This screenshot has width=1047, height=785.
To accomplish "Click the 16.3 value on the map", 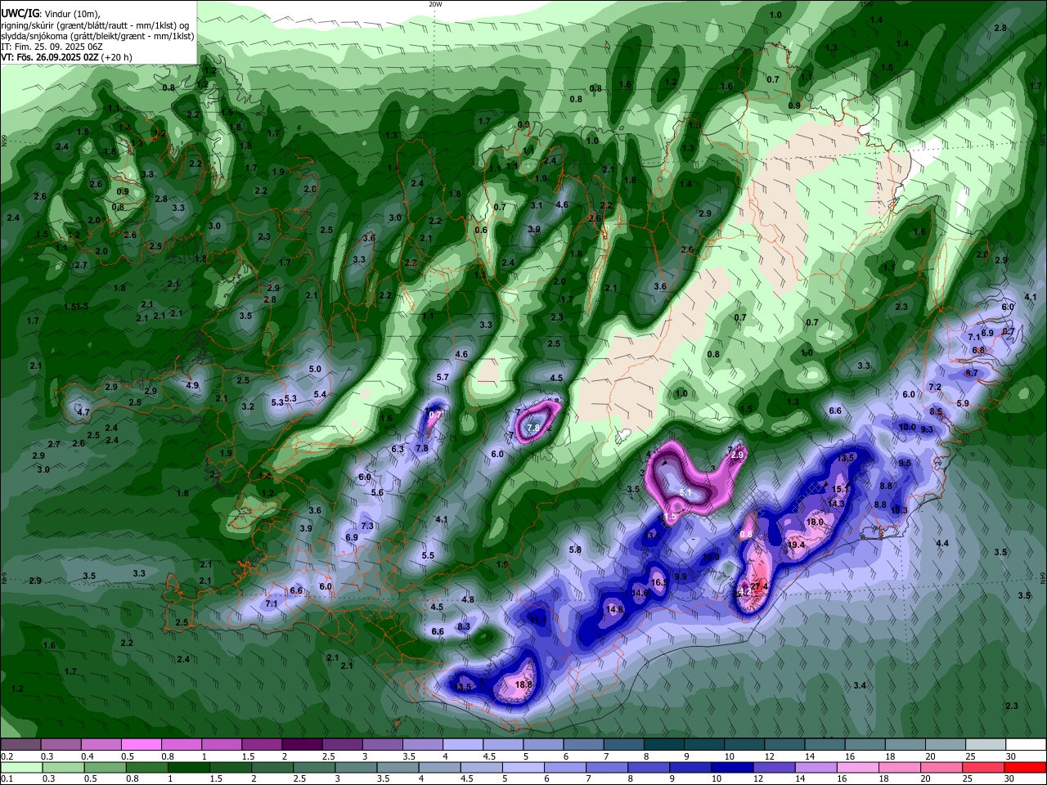I will 659,582.
